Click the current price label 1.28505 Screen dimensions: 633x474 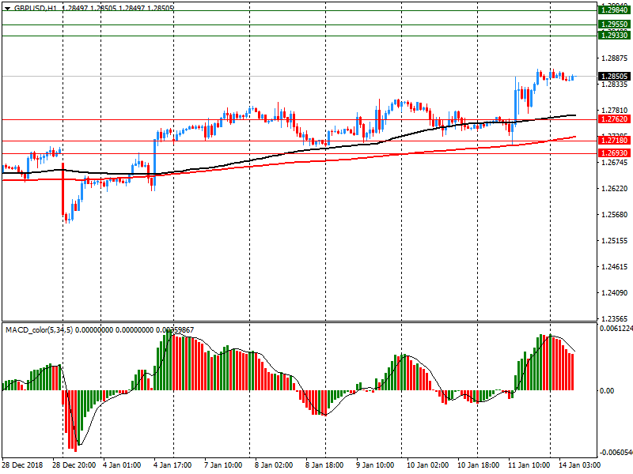[x=615, y=77]
